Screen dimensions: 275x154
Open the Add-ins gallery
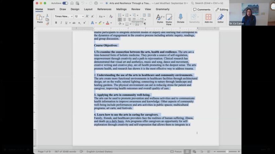[x=208, y=18]
